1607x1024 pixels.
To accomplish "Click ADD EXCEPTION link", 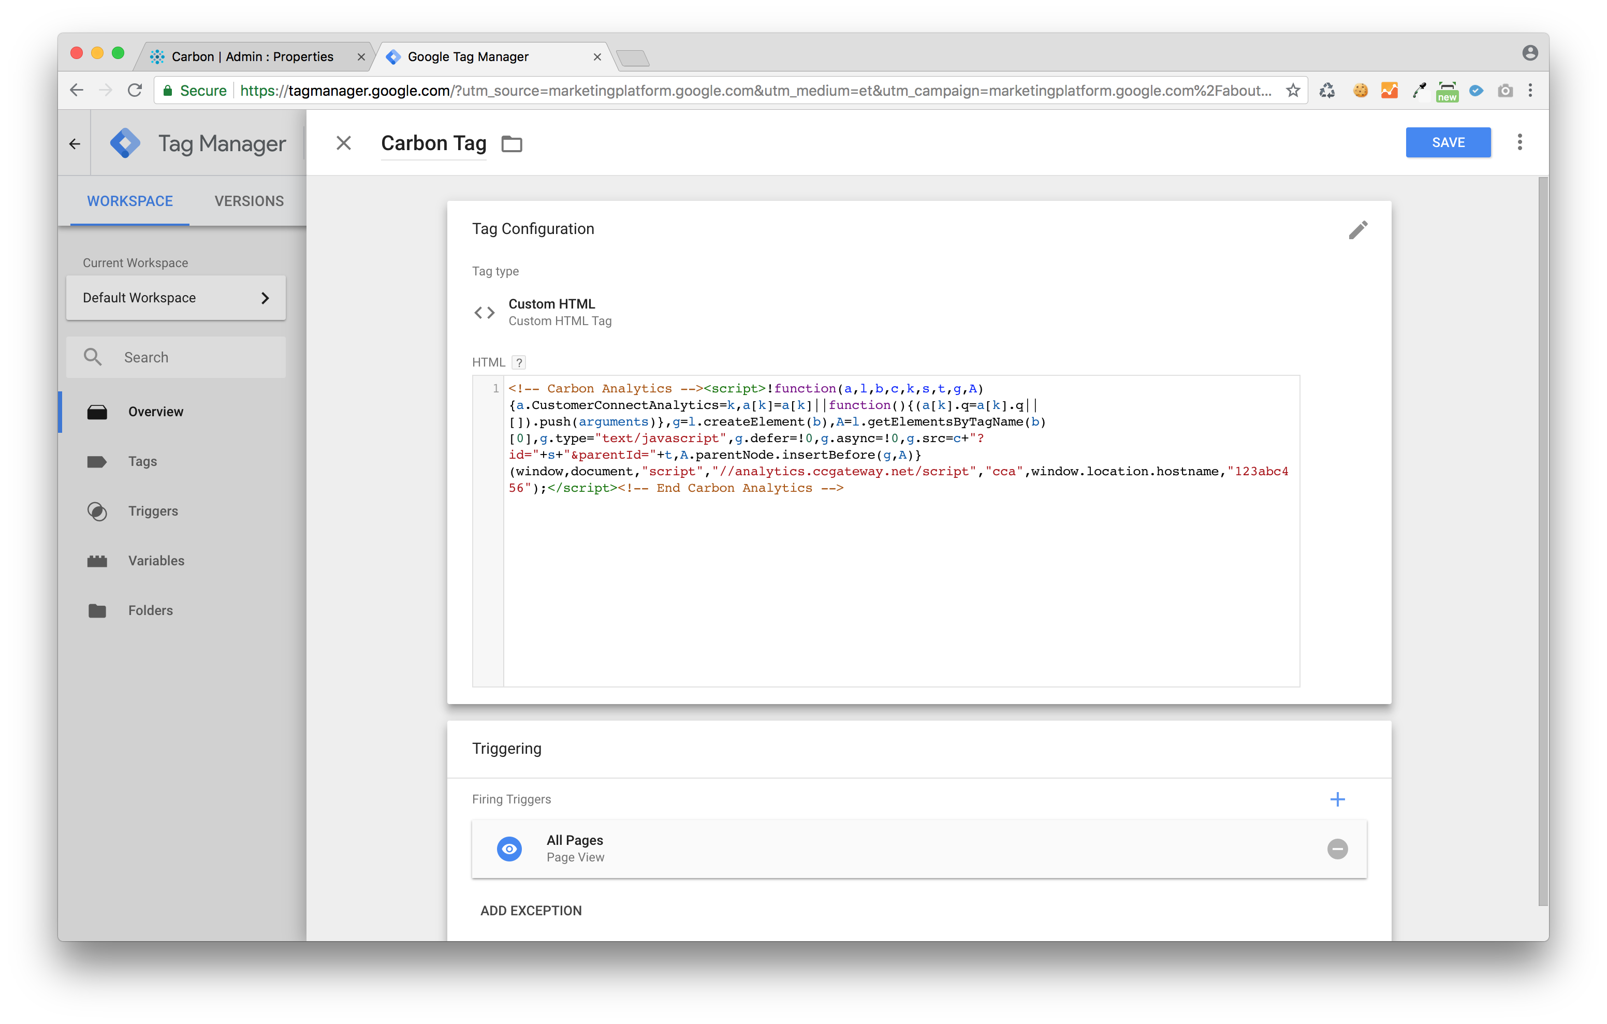I will [x=531, y=911].
